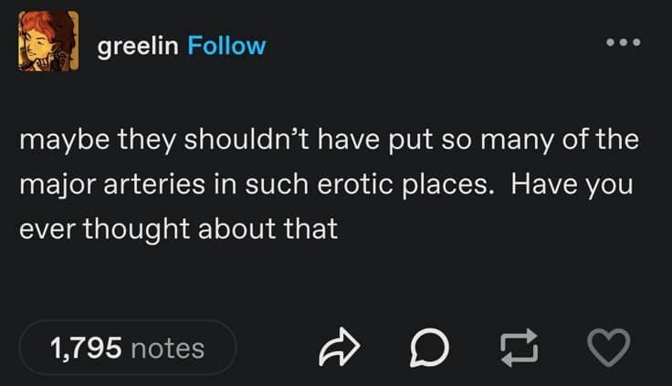Viewport: 672px width, 386px height.
Task: Click the number 1,795 in notes pill
Action: (x=86, y=348)
